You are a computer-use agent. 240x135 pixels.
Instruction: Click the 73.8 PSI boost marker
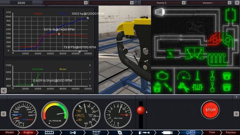tap(79, 52)
